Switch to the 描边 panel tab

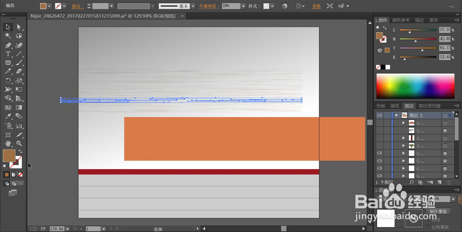(x=419, y=20)
